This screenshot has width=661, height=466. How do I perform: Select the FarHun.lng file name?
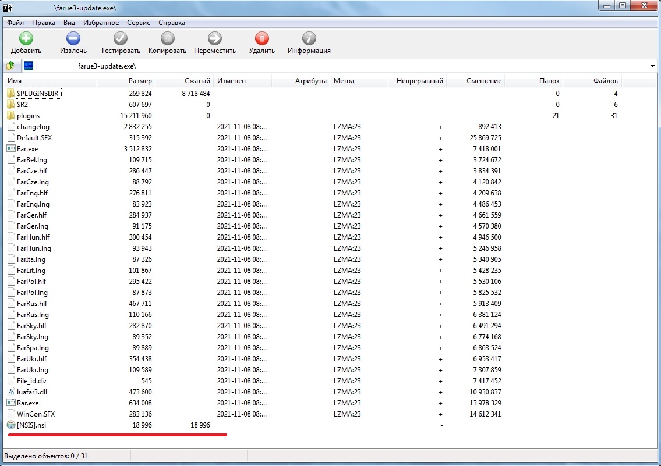(34, 248)
